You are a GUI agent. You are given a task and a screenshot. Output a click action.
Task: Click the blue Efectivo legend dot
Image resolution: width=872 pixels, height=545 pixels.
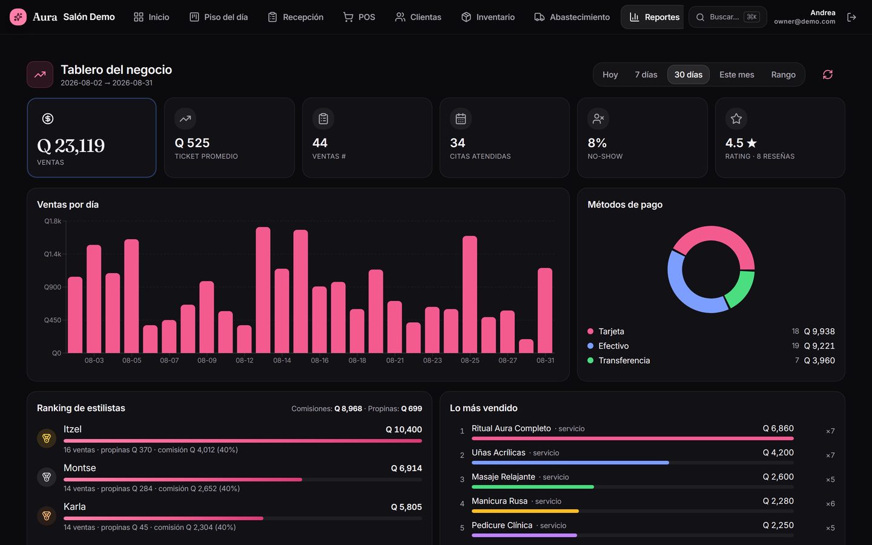click(590, 346)
